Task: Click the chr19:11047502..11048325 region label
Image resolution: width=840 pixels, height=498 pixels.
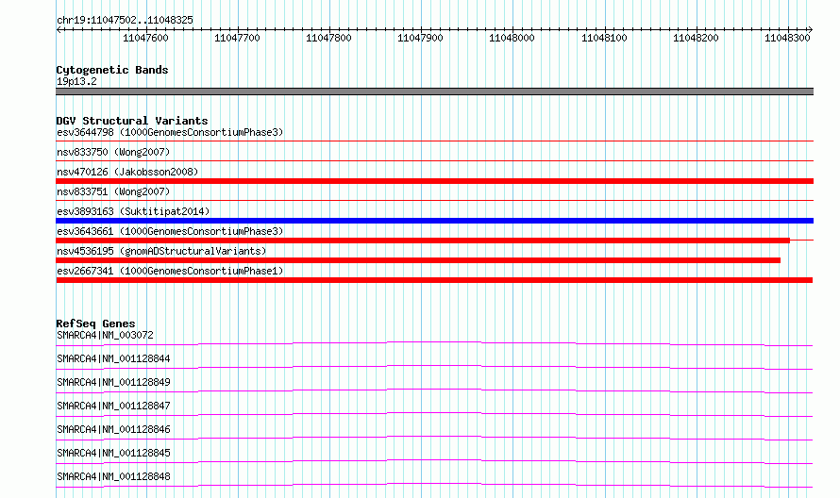Action: (x=125, y=21)
